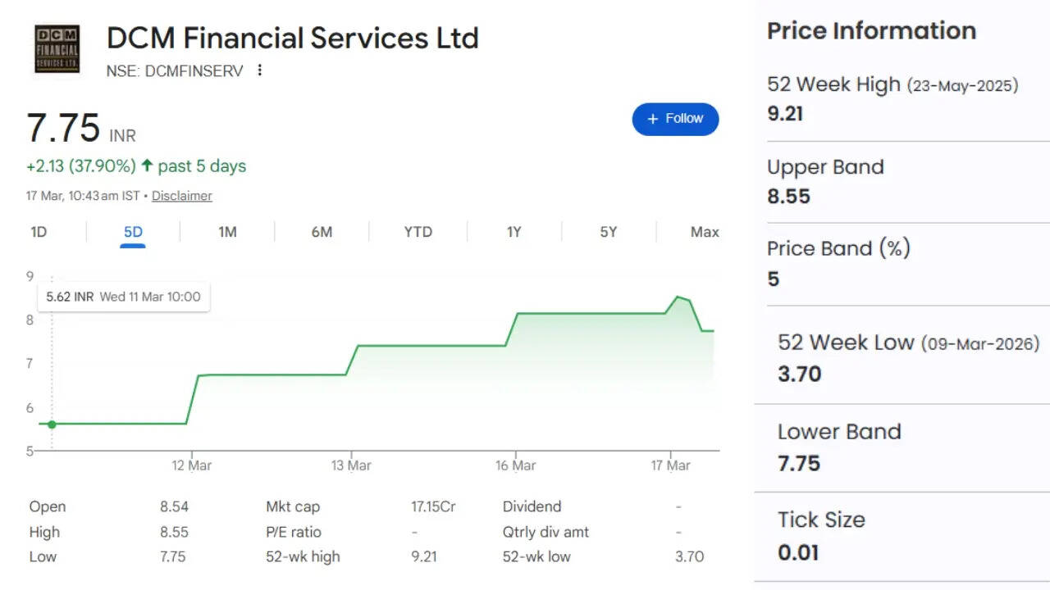
Task: Click the Mkt cap value 17.15Cr
Action: (x=433, y=506)
